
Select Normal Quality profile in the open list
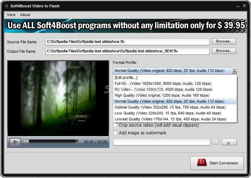175,101
